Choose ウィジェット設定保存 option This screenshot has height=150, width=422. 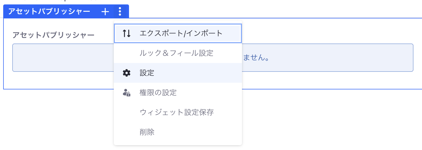click(x=177, y=112)
